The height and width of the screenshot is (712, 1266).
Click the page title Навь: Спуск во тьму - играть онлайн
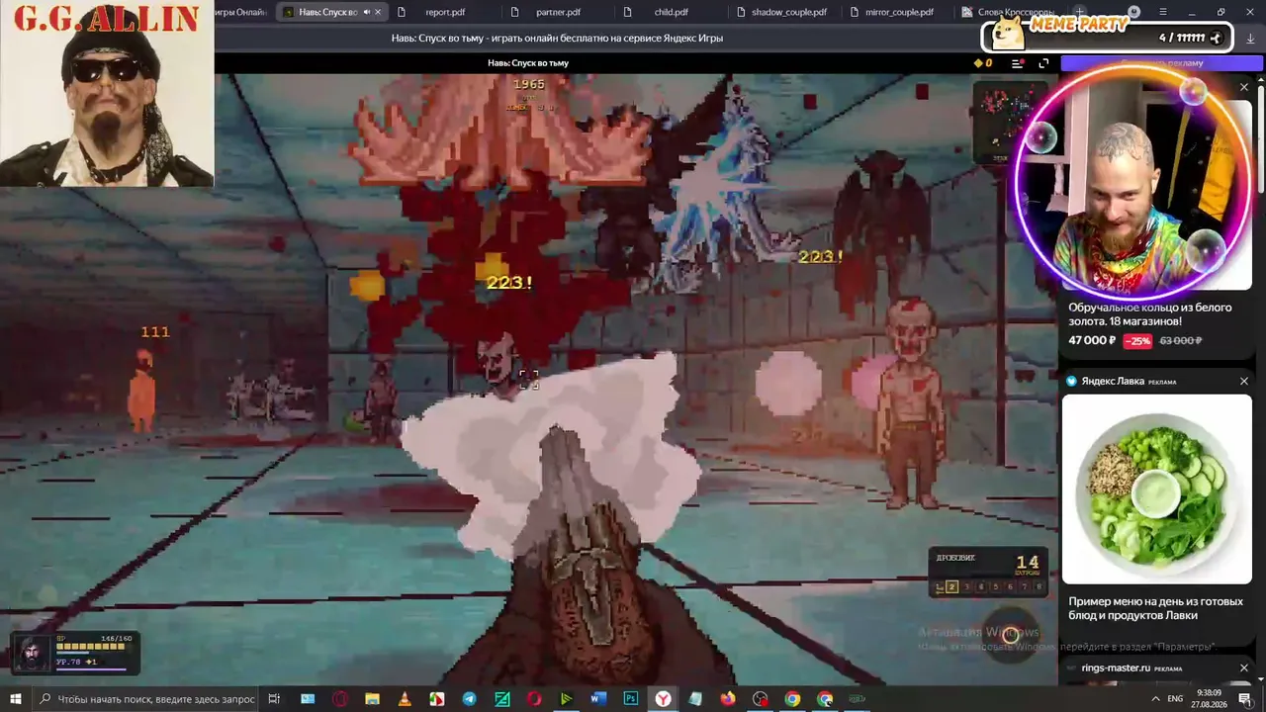tap(557, 39)
